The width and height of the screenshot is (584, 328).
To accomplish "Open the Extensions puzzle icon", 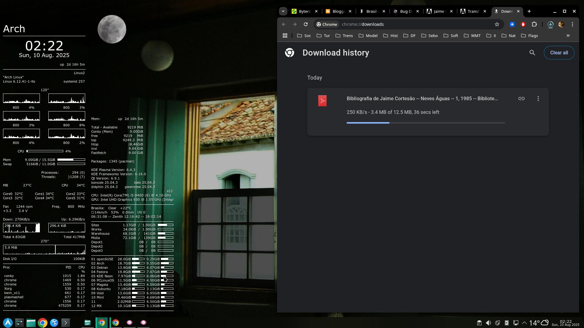I will (534, 24).
